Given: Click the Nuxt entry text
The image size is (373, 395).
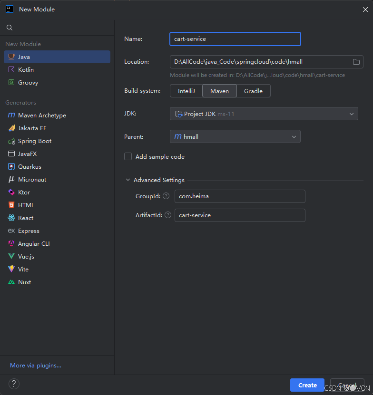Looking at the screenshot, I should 24,282.
